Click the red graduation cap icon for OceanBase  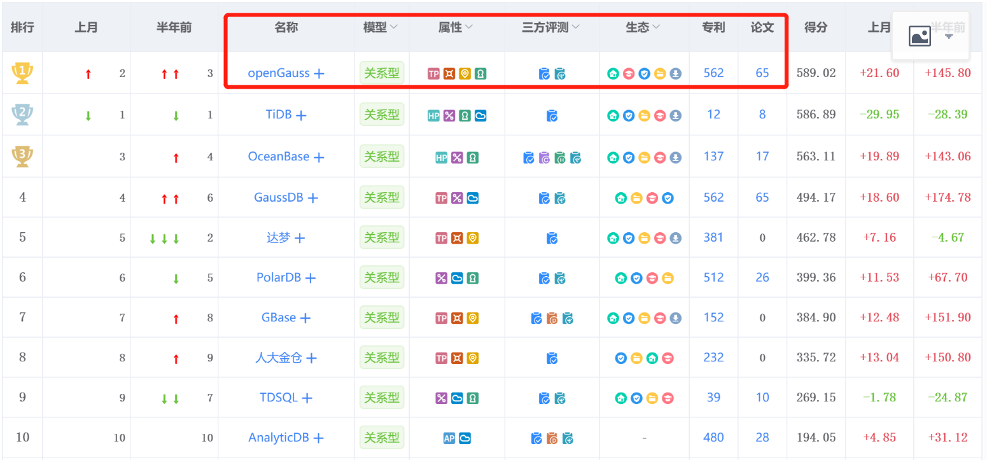pos(660,157)
